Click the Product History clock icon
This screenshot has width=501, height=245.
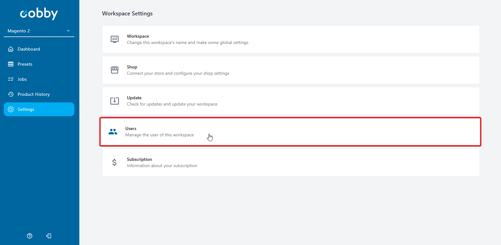[x=11, y=94]
